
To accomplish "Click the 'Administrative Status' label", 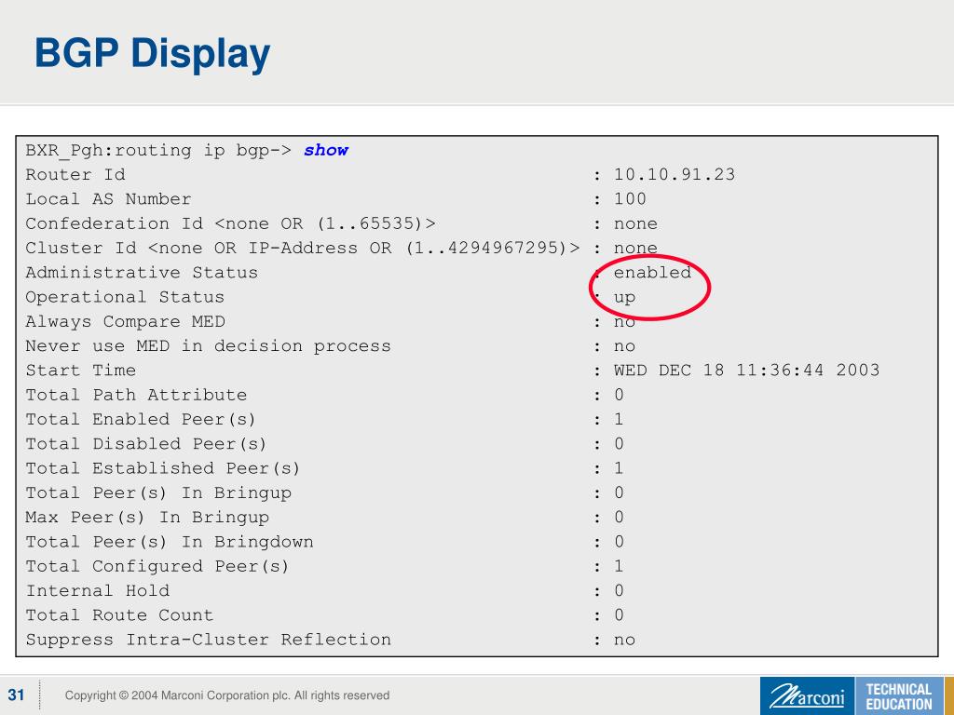I will coord(142,273).
